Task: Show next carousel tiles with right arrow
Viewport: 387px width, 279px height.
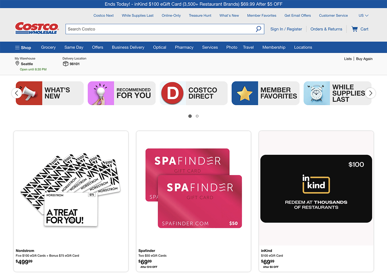Action: coord(371,93)
